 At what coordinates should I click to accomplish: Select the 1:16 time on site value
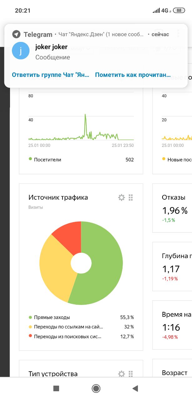point(171,327)
